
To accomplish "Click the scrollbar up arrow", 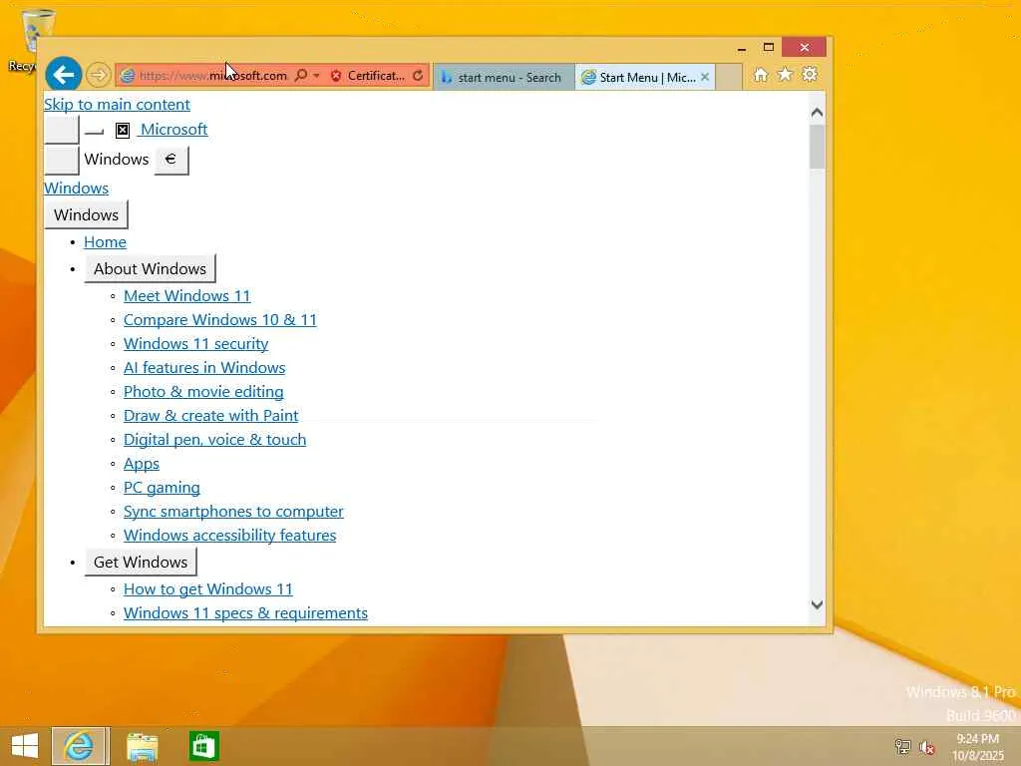I will (x=818, y=113).
